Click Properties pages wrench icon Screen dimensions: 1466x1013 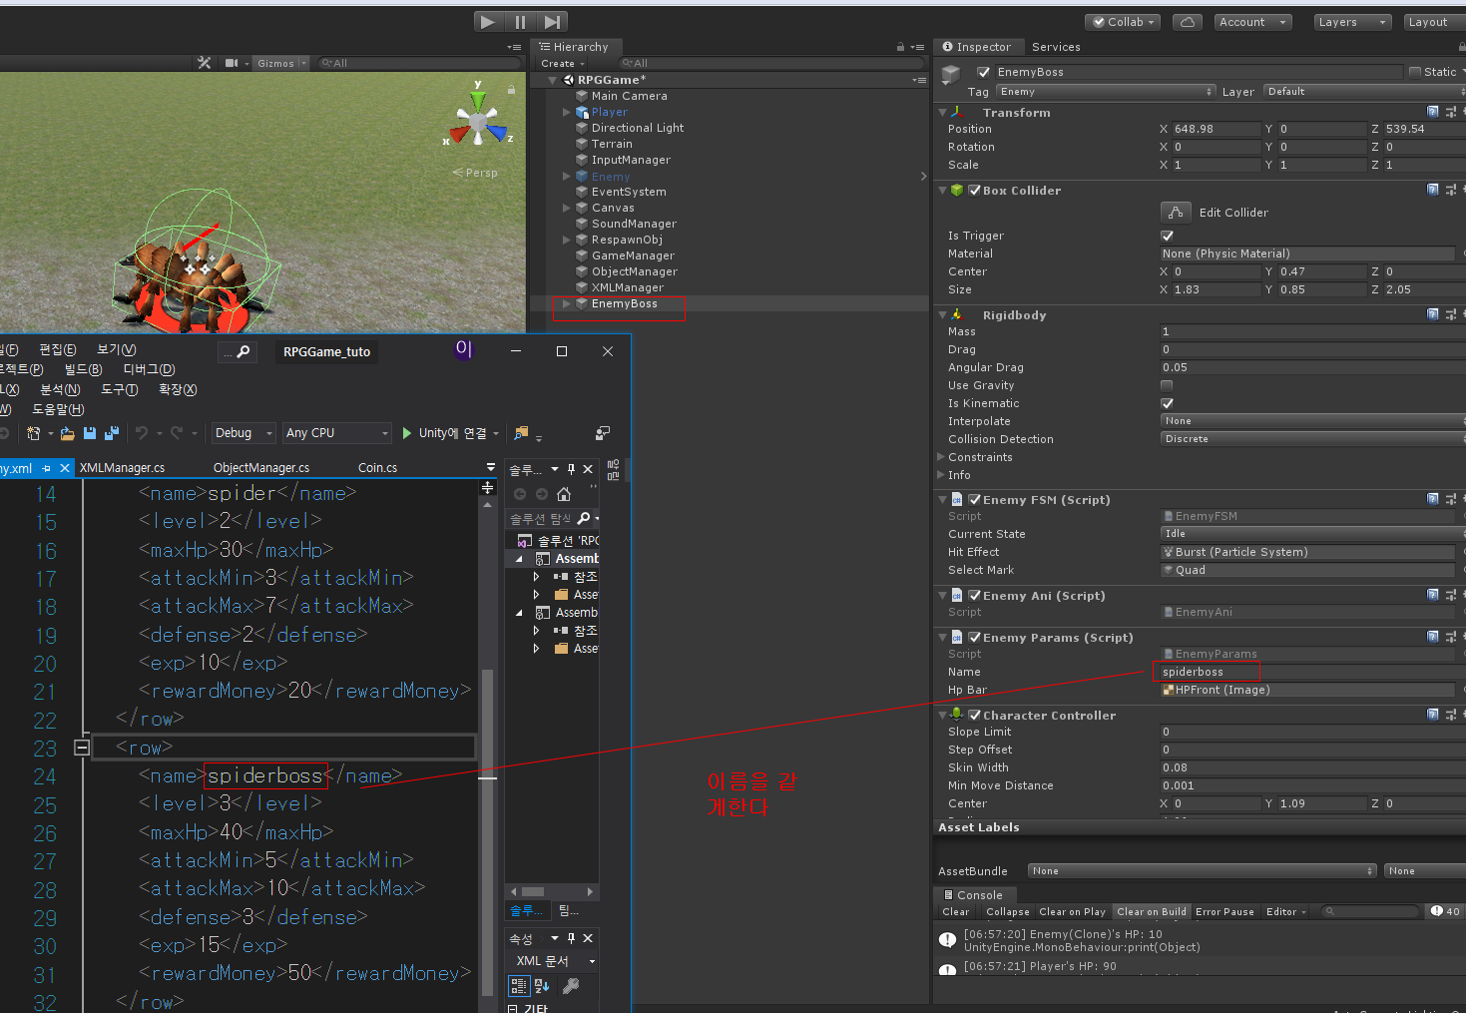pyautogui.click(x=571, y=986)
